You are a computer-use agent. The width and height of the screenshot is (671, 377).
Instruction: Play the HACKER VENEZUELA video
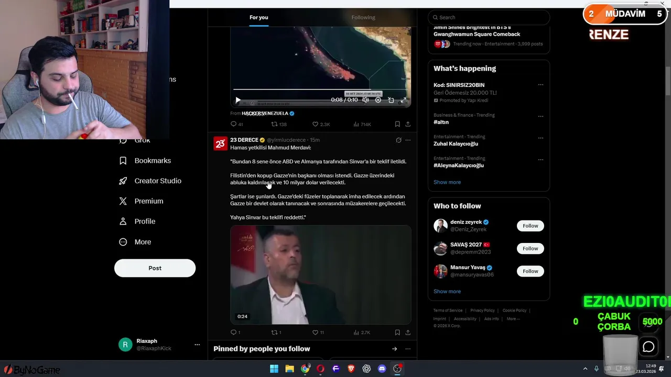click(238, 100)
